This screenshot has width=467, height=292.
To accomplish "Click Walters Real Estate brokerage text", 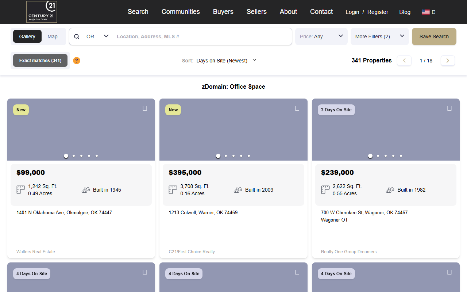I will (36, 252).
